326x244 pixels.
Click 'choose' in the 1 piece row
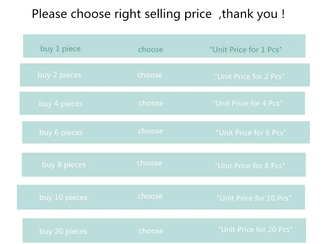point(150,49)
